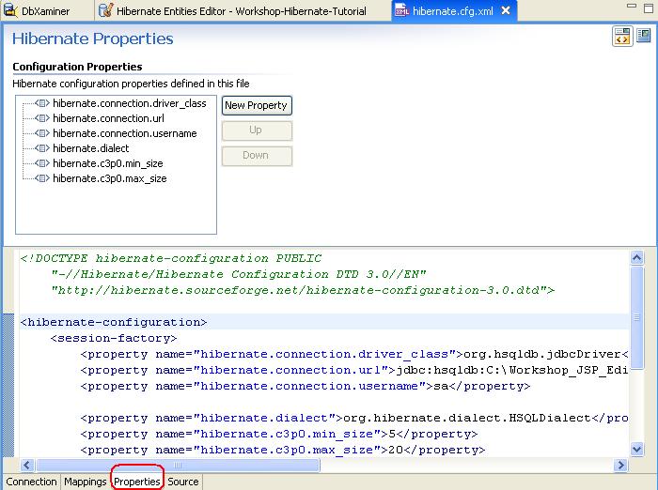Click the design-only layout icon at top right
This screenshot has height=490, width=658.
[643, 36]
